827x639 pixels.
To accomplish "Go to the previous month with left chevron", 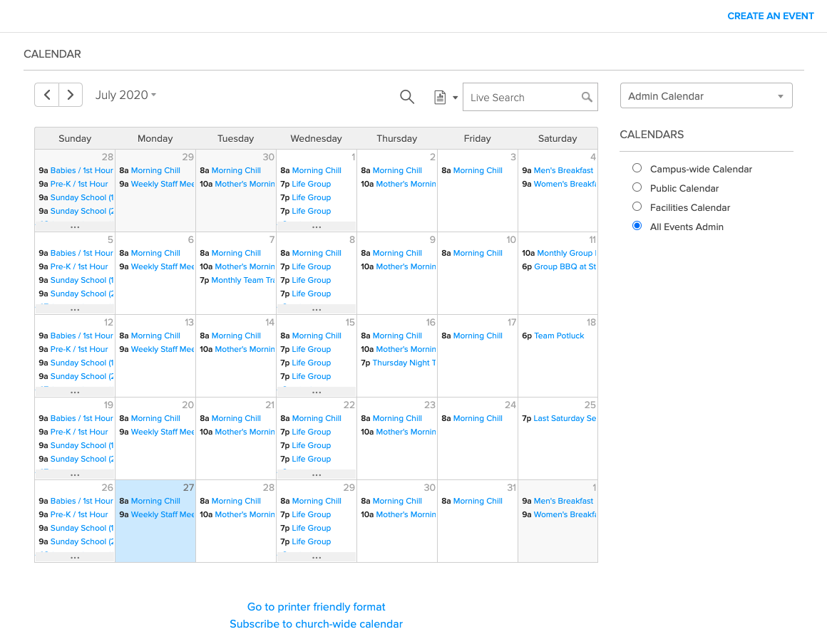I will point(46,94).
